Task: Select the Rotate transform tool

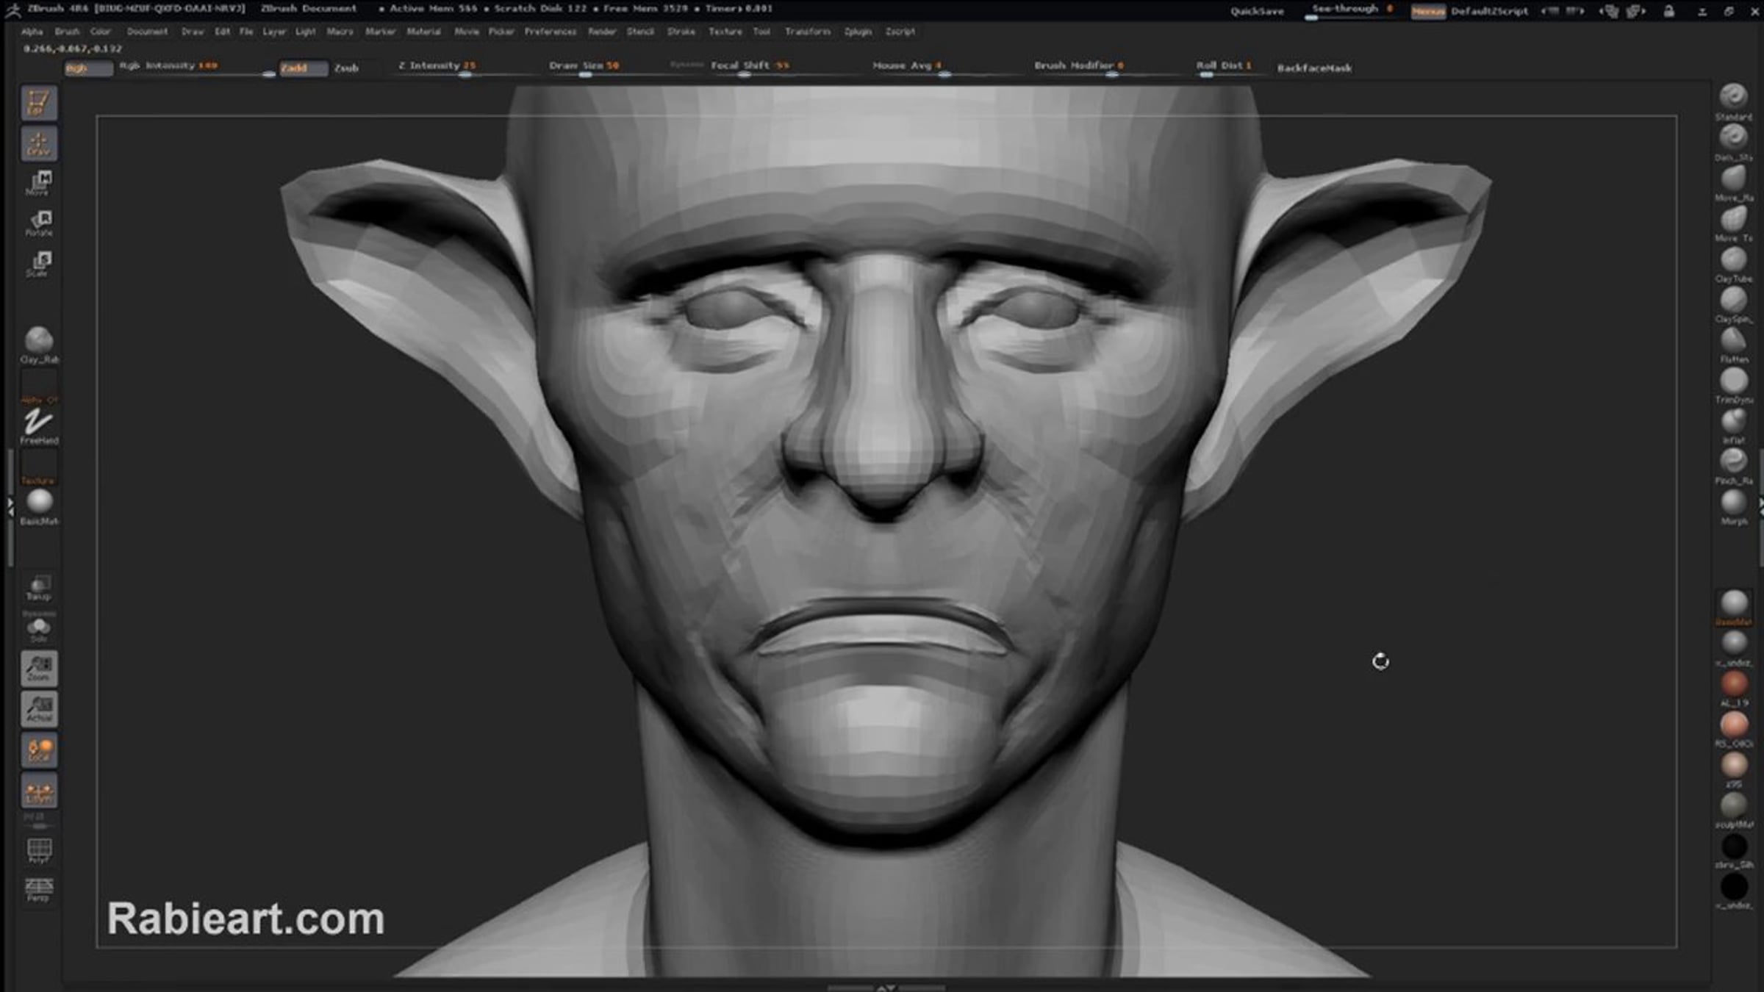Action: coord(39,222)
